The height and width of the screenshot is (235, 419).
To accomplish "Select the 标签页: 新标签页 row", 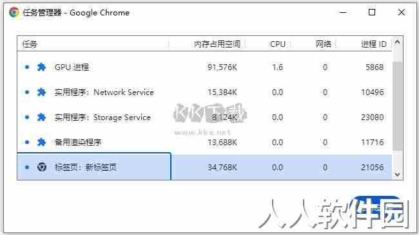I will 204,167.
